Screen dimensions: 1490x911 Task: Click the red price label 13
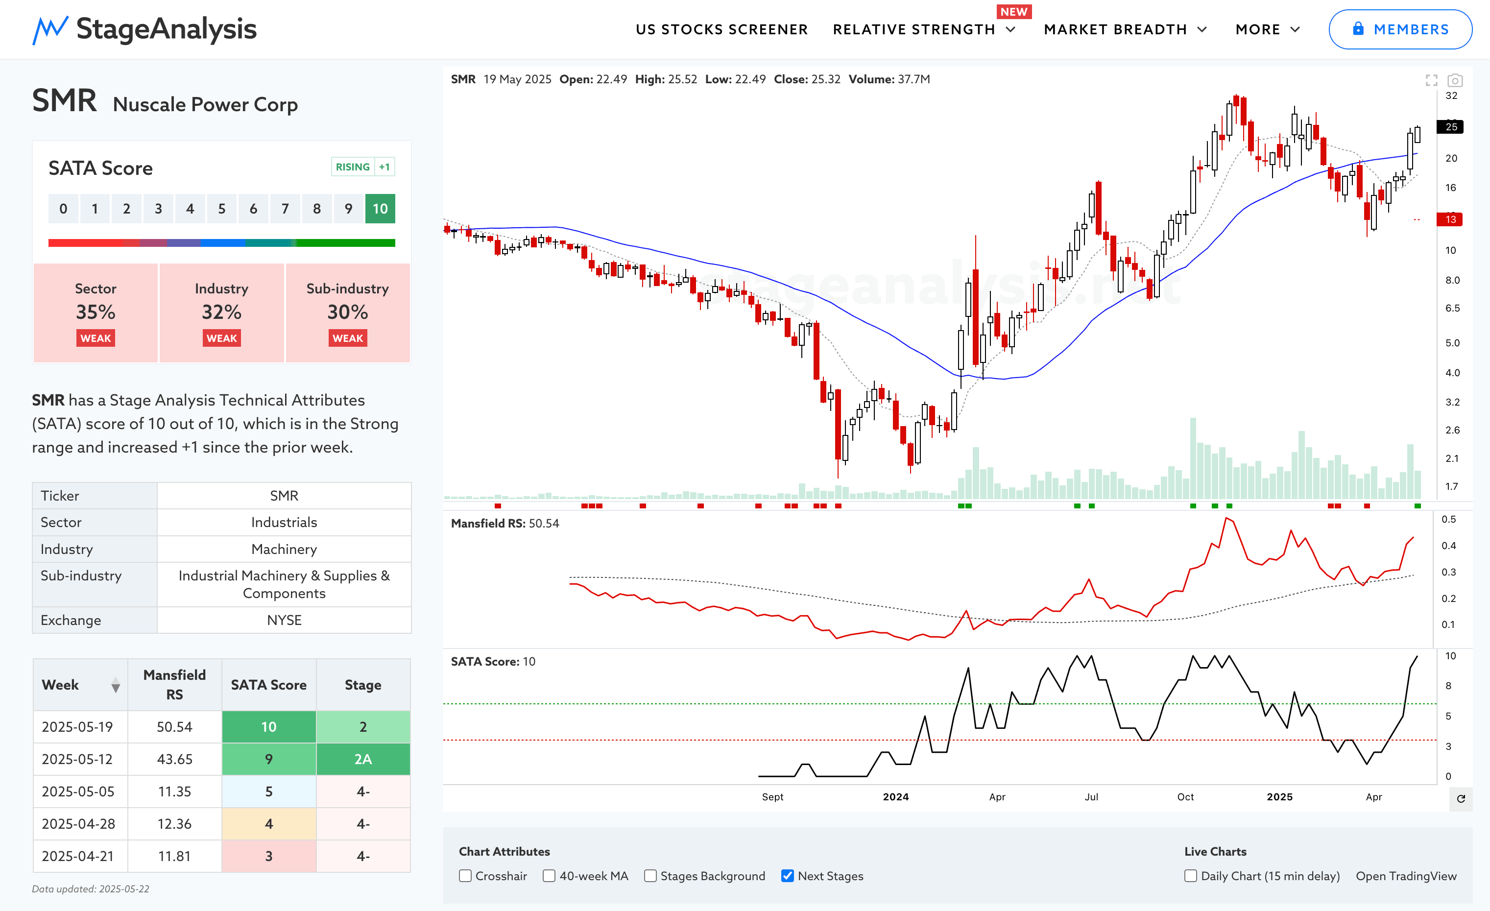[x=1449, y=219]
